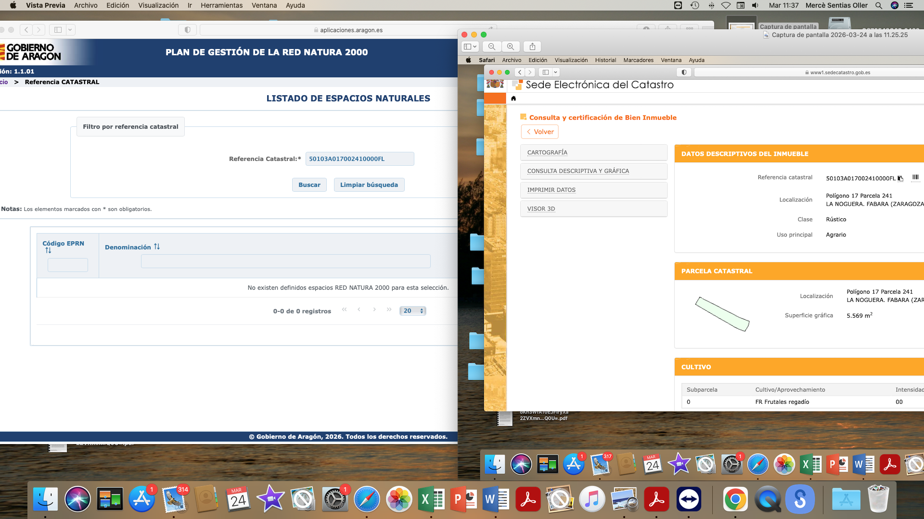Toggle sort order of Denominación column

[157, 247]
